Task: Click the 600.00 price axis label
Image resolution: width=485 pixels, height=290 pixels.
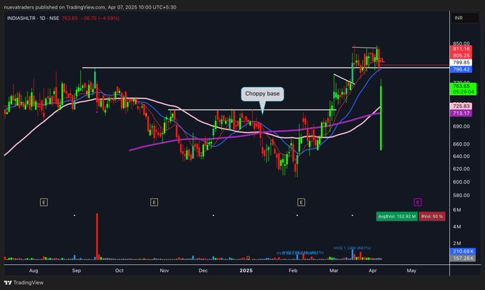Action: pos(461,182)
